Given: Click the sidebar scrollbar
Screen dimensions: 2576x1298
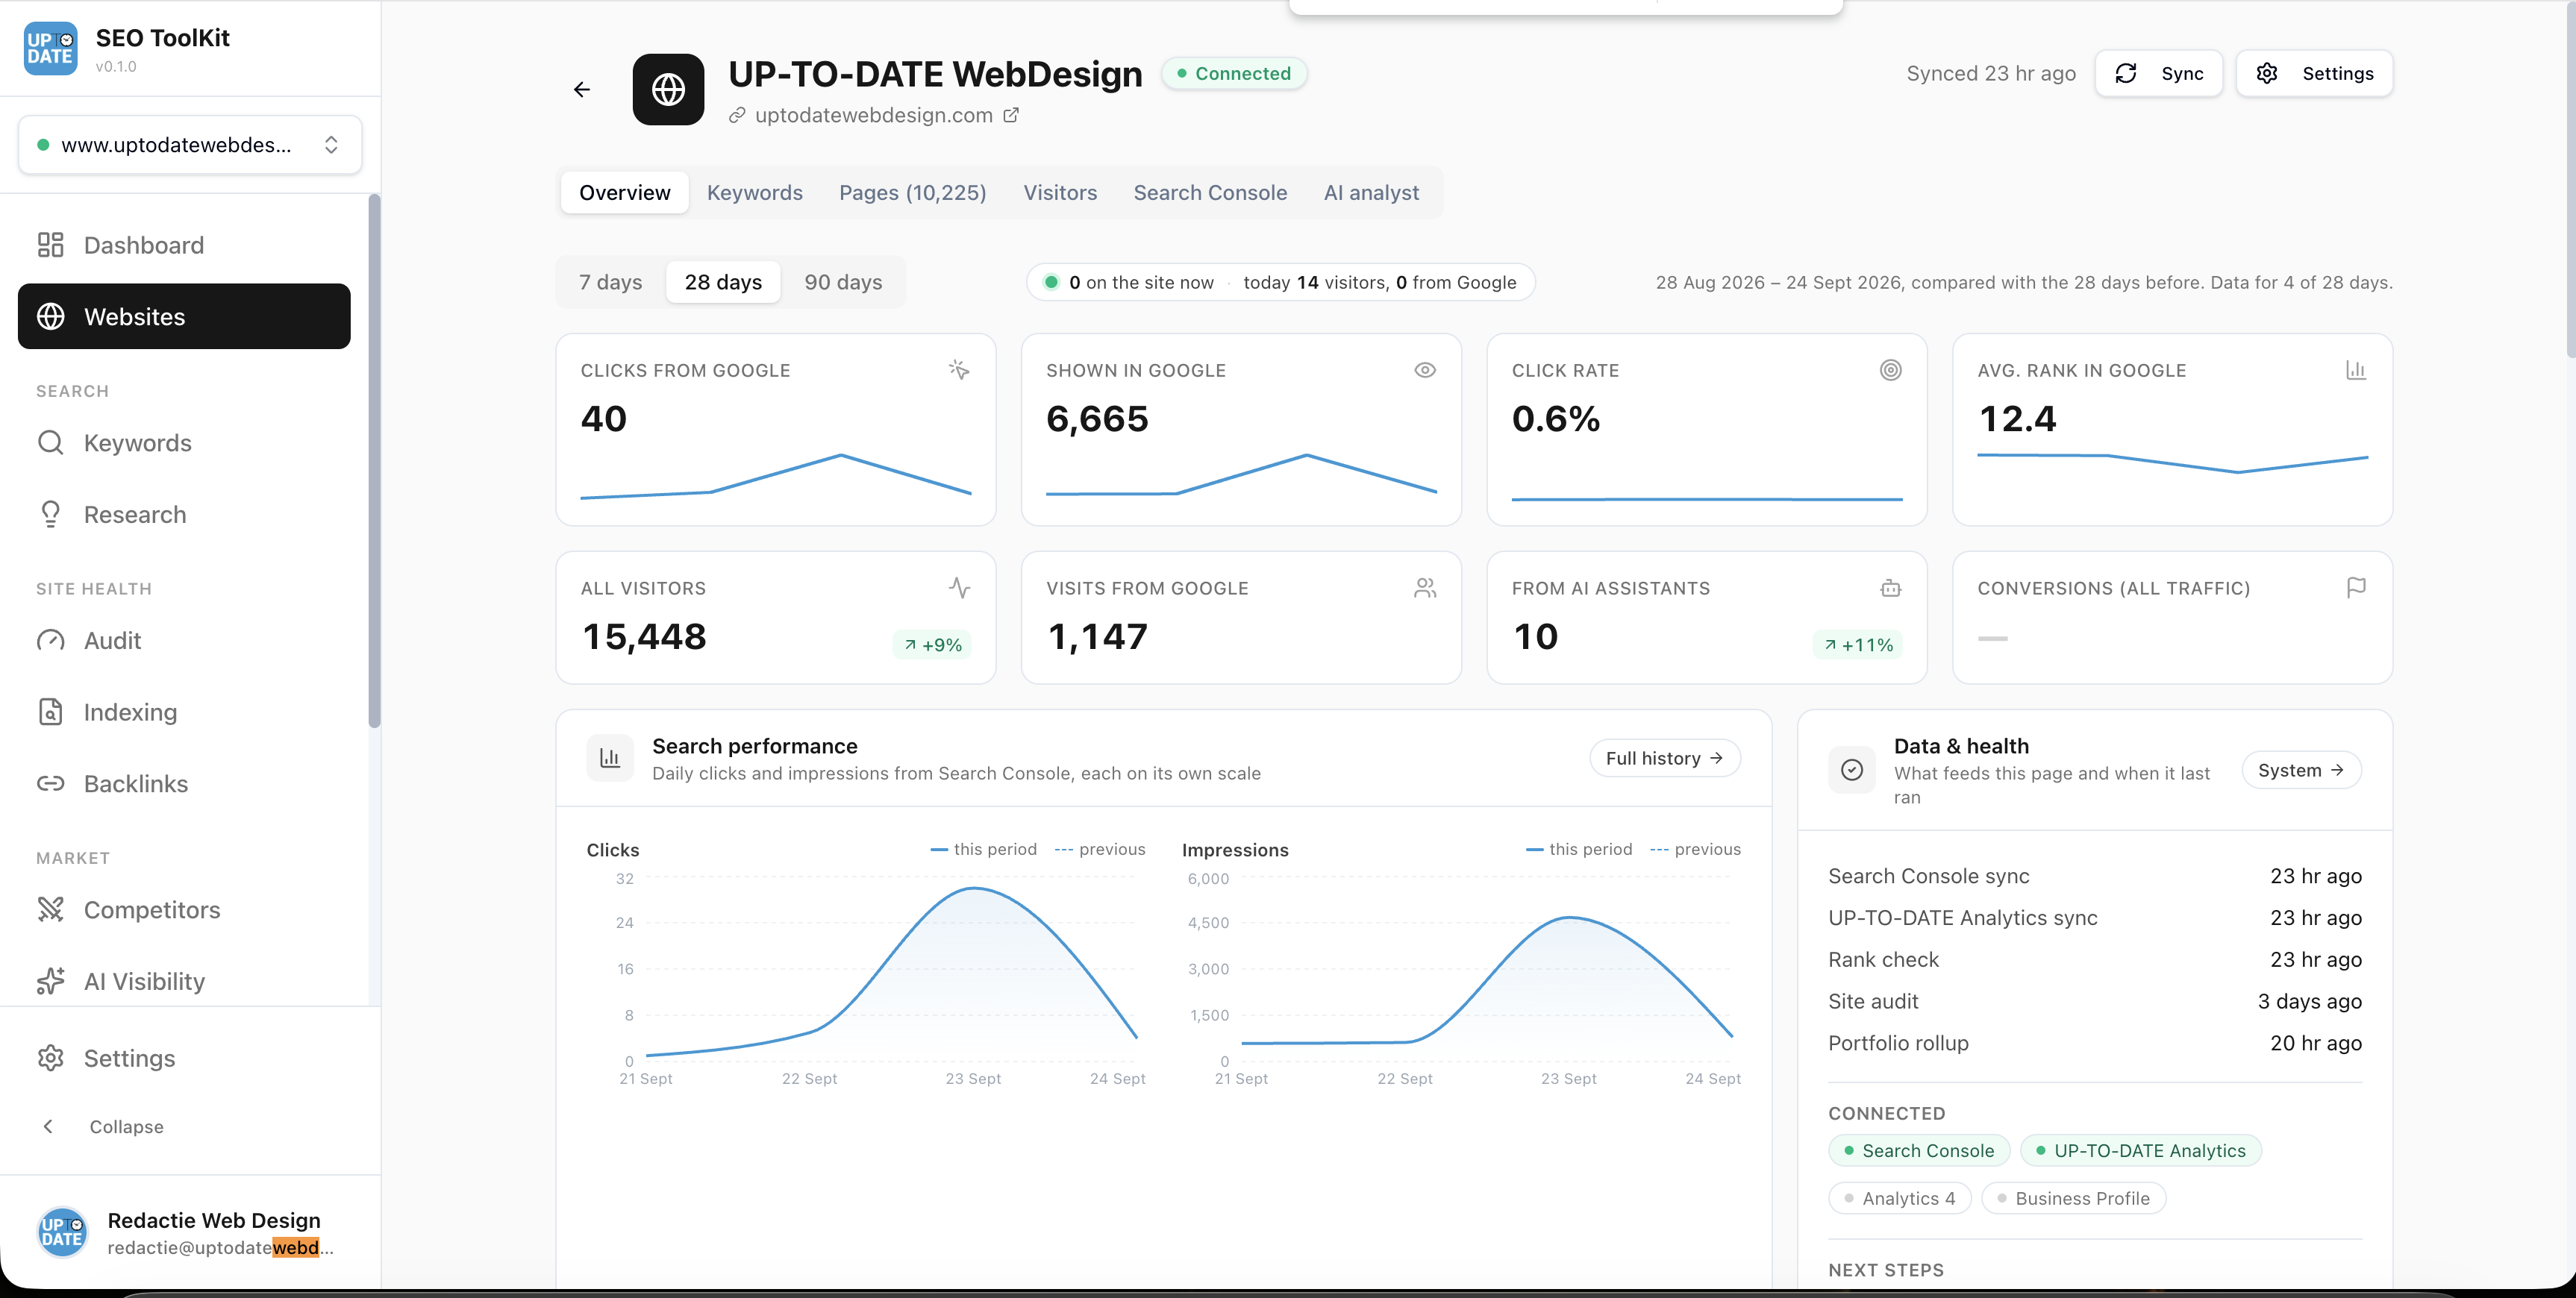Looking at the screenshot, I should coord(374,460).
